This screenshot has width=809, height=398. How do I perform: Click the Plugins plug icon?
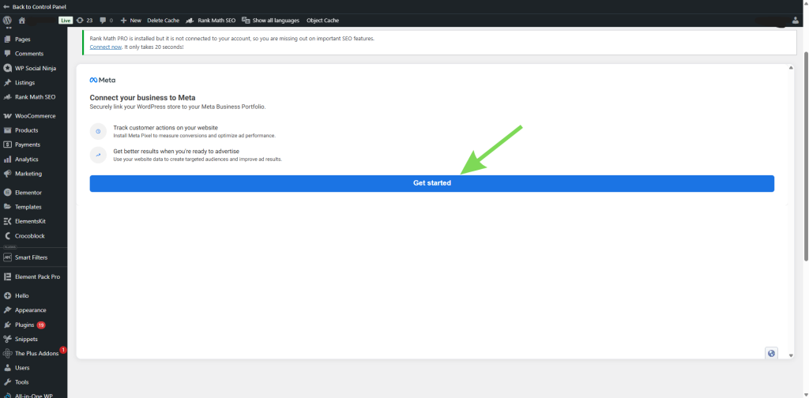7,325
